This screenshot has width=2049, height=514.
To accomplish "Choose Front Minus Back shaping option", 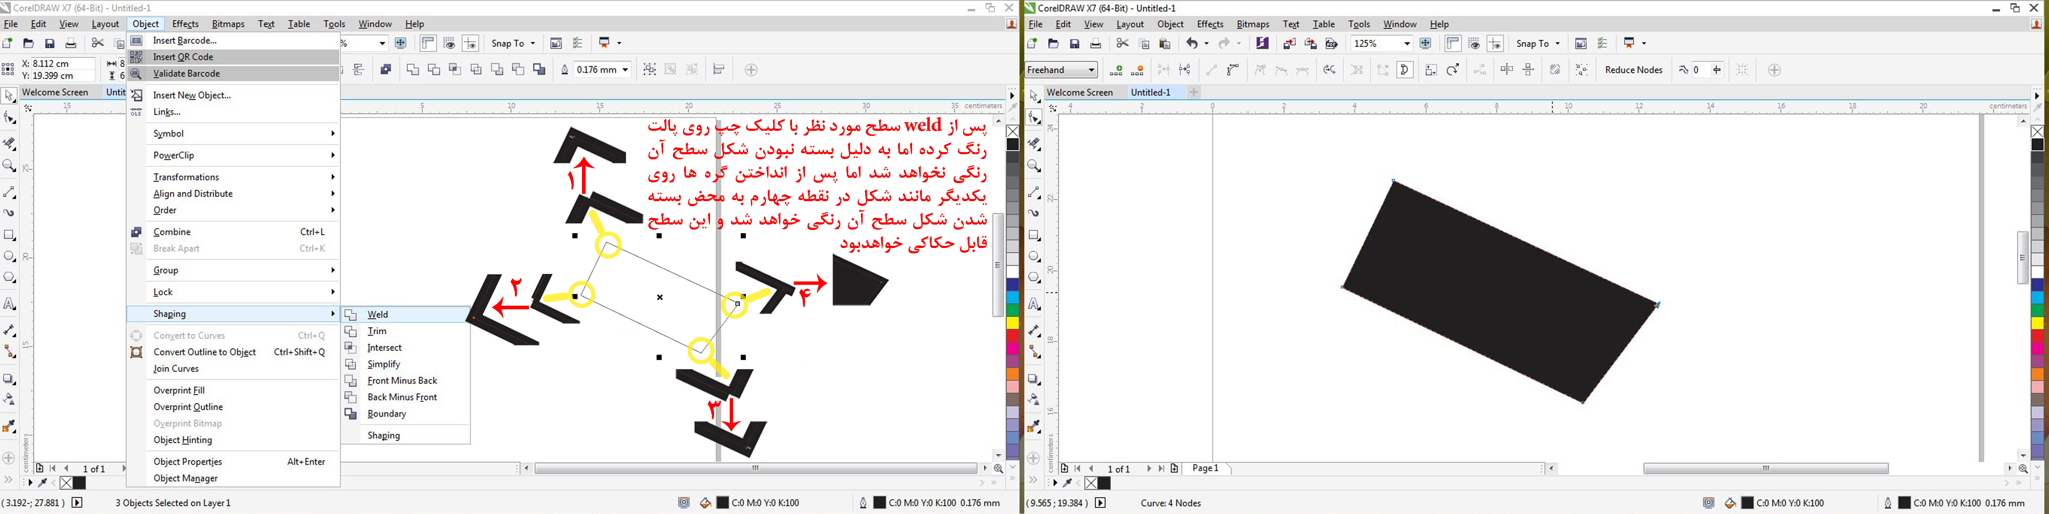I will [x=405, y=381].
